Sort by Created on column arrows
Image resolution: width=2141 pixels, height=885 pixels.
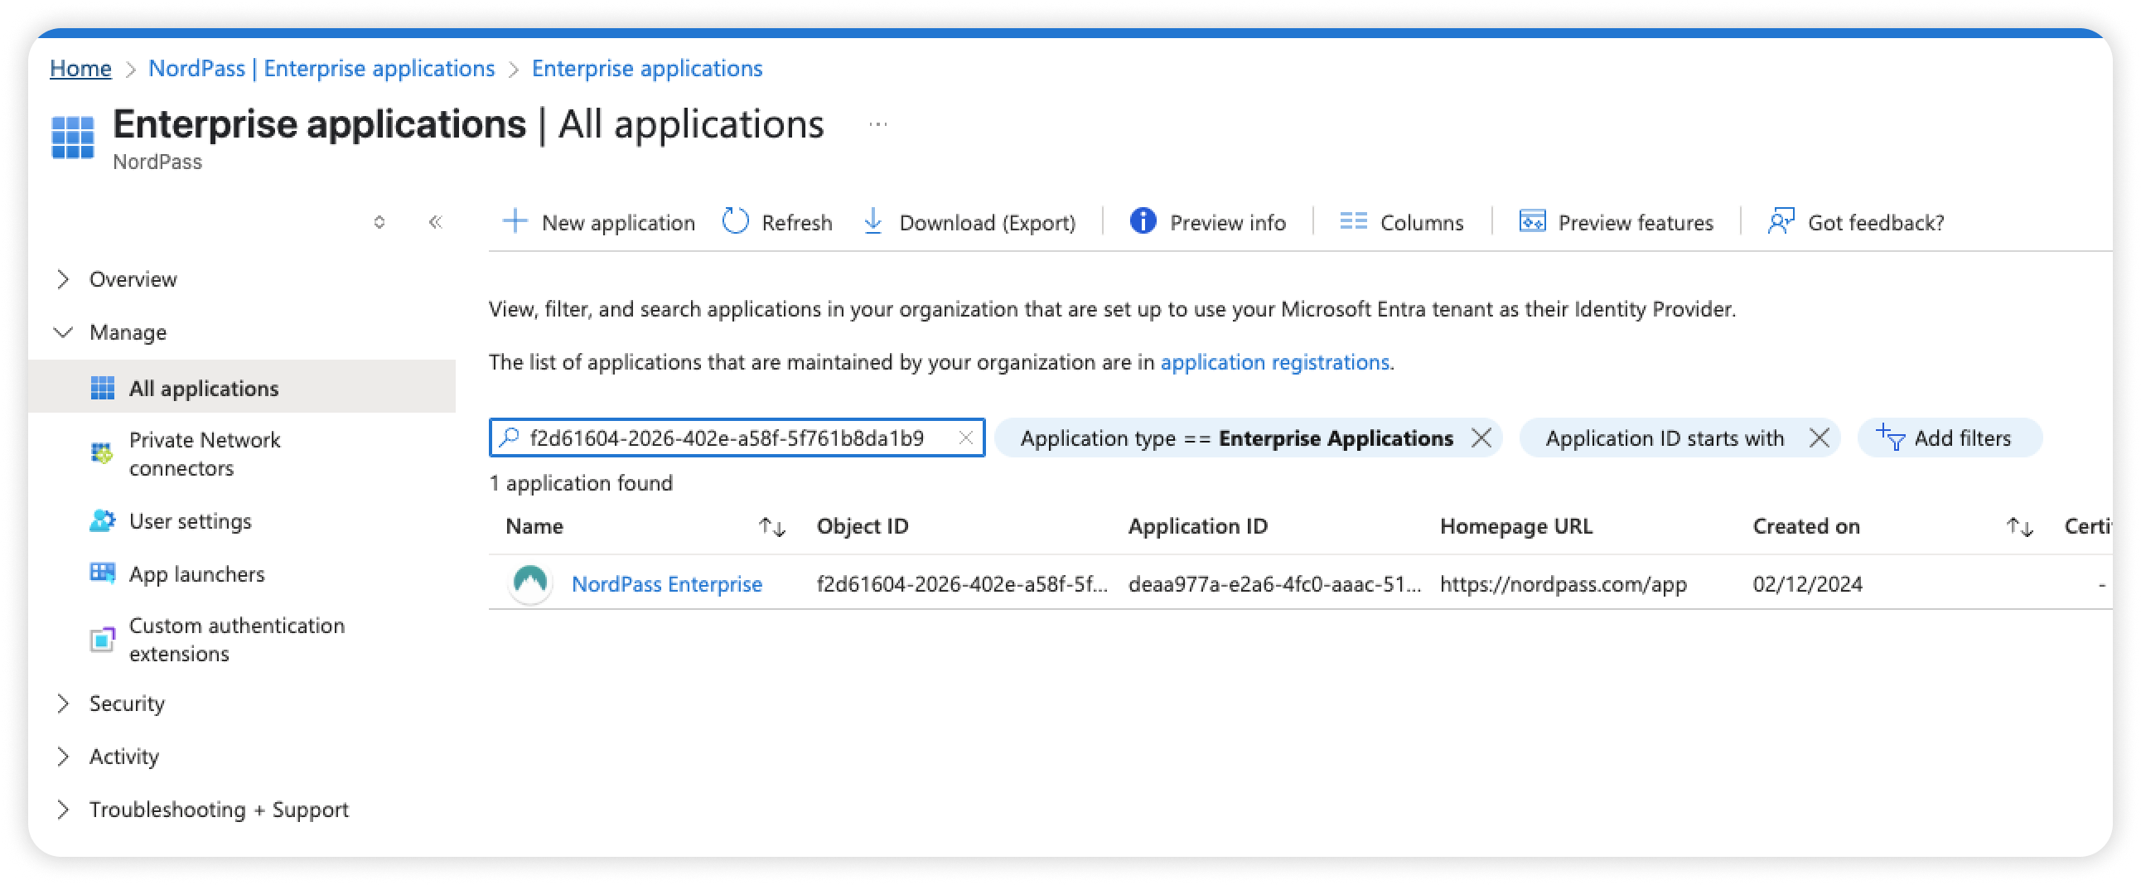point(2019,527)
